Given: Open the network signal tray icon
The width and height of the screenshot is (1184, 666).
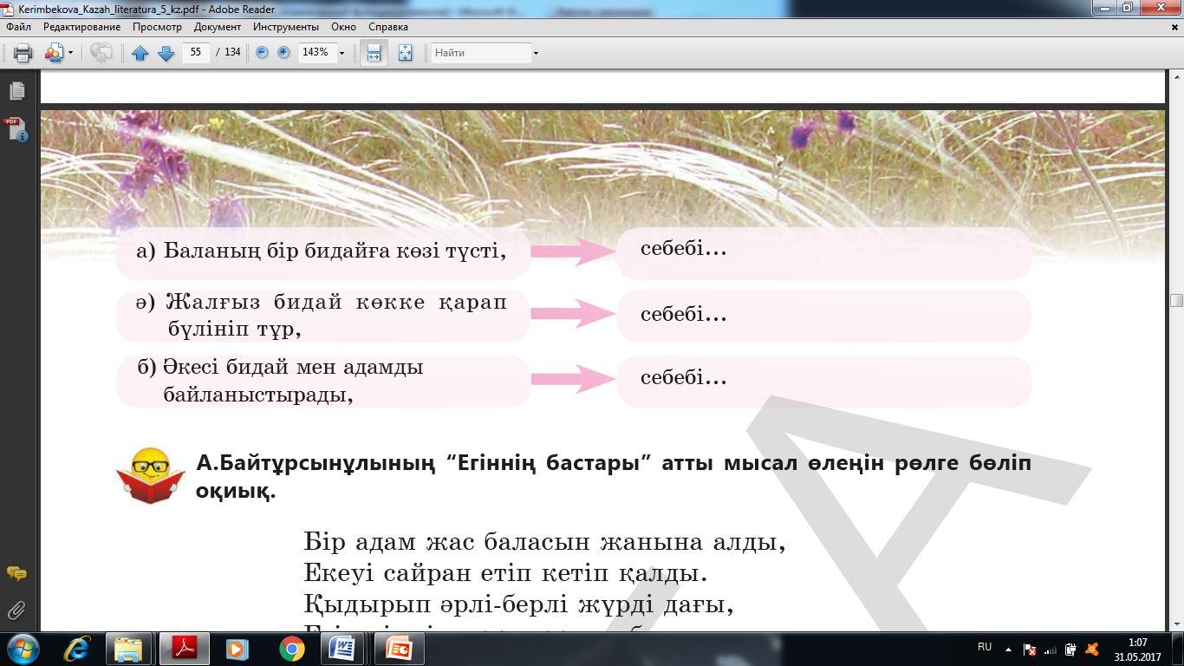Looking at the screenshot, I should tap(1051, 649).
